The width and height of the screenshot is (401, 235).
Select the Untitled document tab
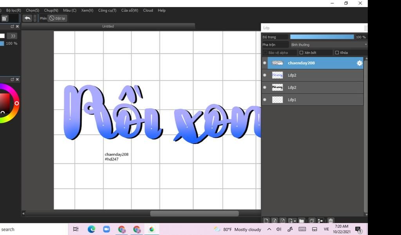click(x=108, y=26)
